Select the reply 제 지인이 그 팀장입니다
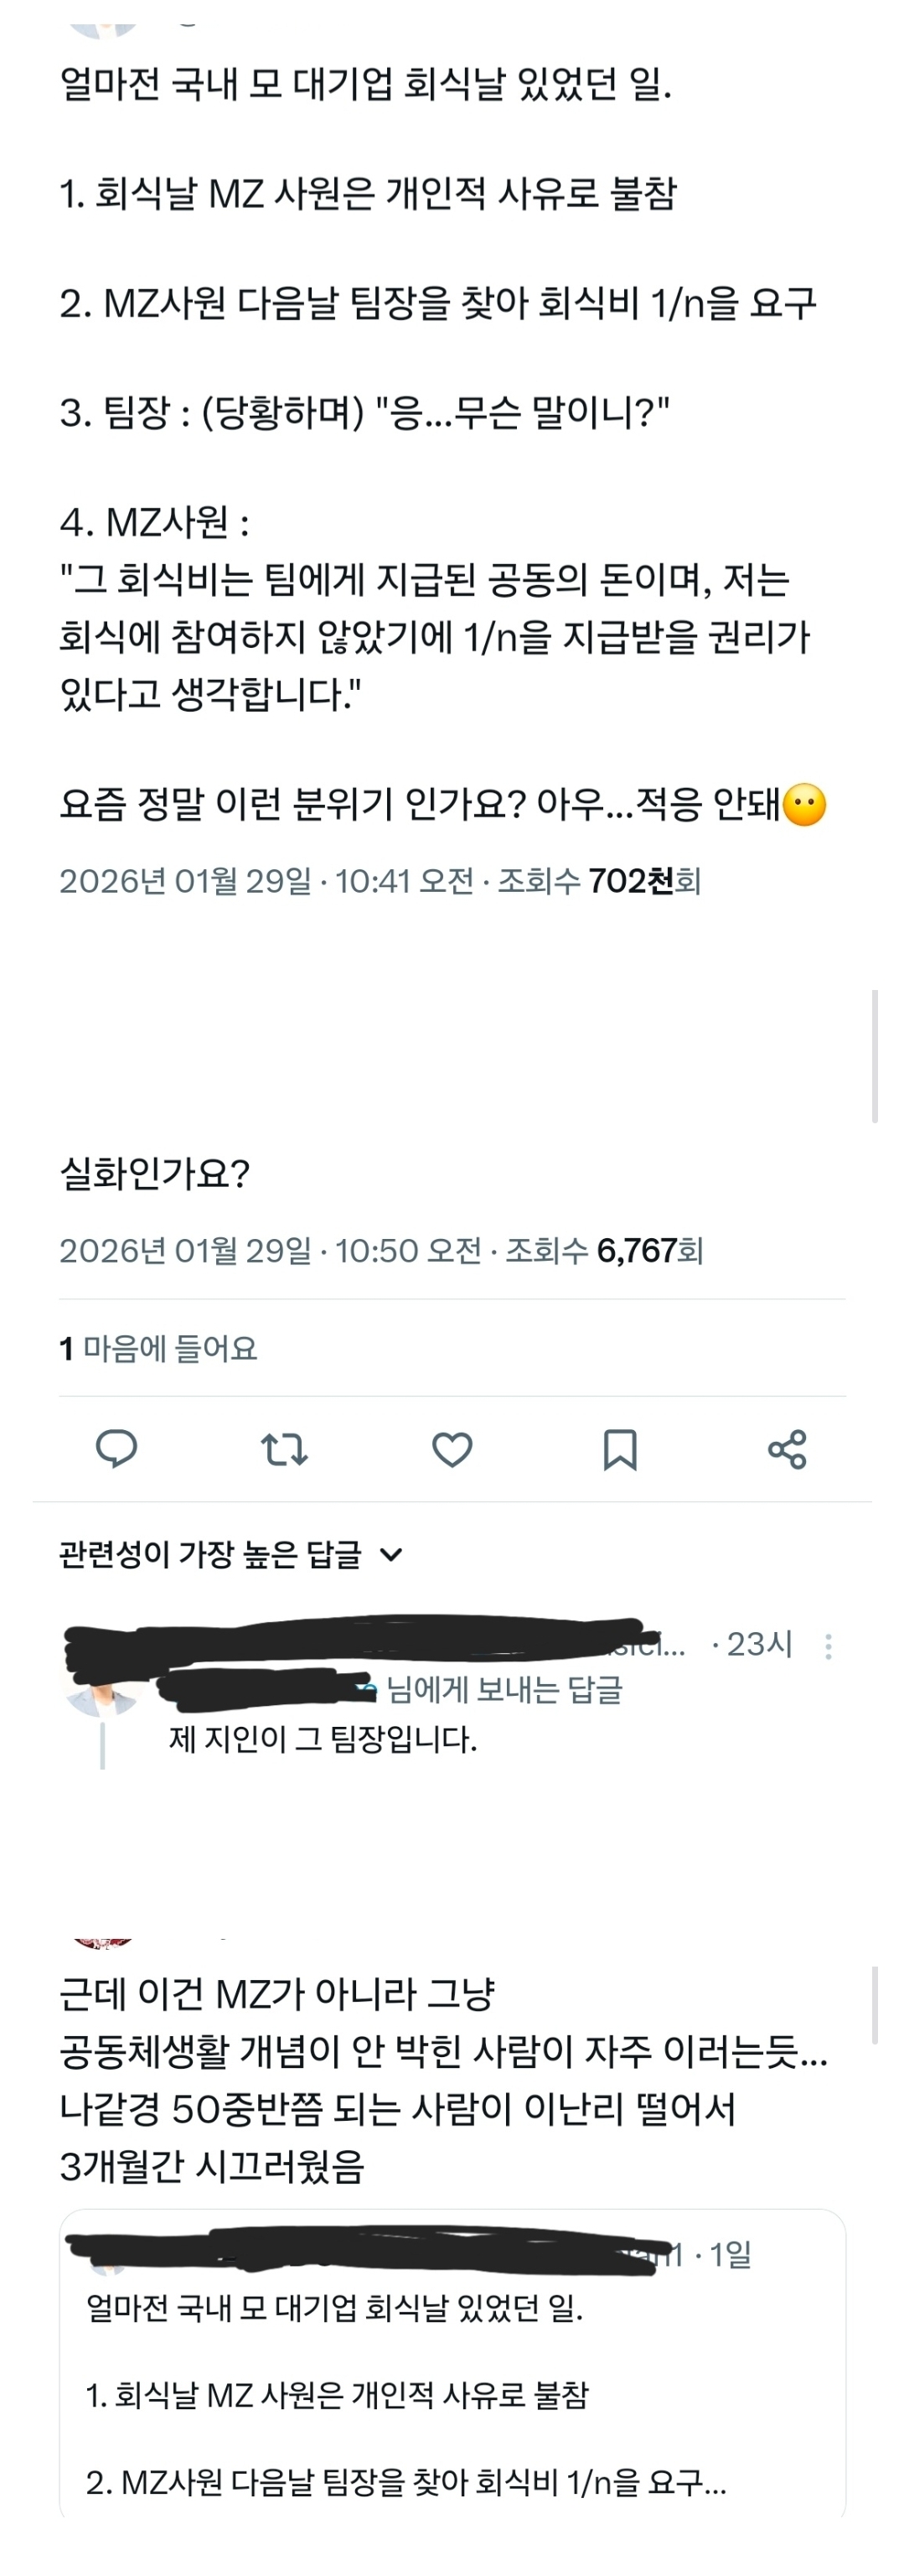Screen dimensions: 904x2576 322,1739
